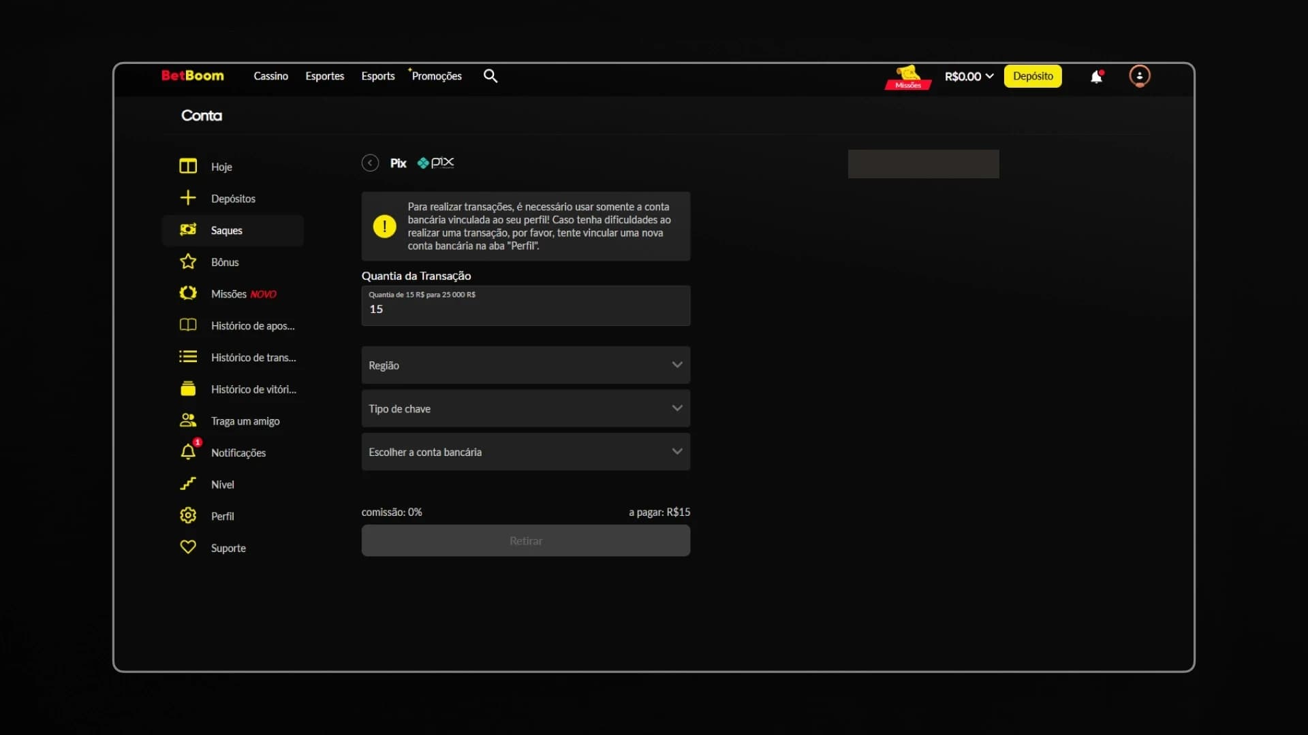Click the search magnifier icon

[x=490, y=76]
